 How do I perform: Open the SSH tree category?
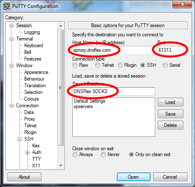[29, 139]
